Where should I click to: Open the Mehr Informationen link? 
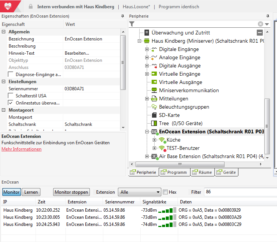(x=21, y=149)
